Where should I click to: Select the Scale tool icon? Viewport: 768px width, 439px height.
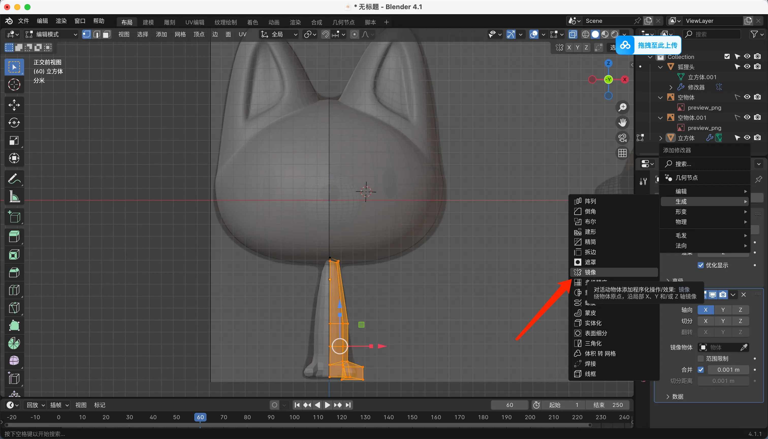point(14,141)
